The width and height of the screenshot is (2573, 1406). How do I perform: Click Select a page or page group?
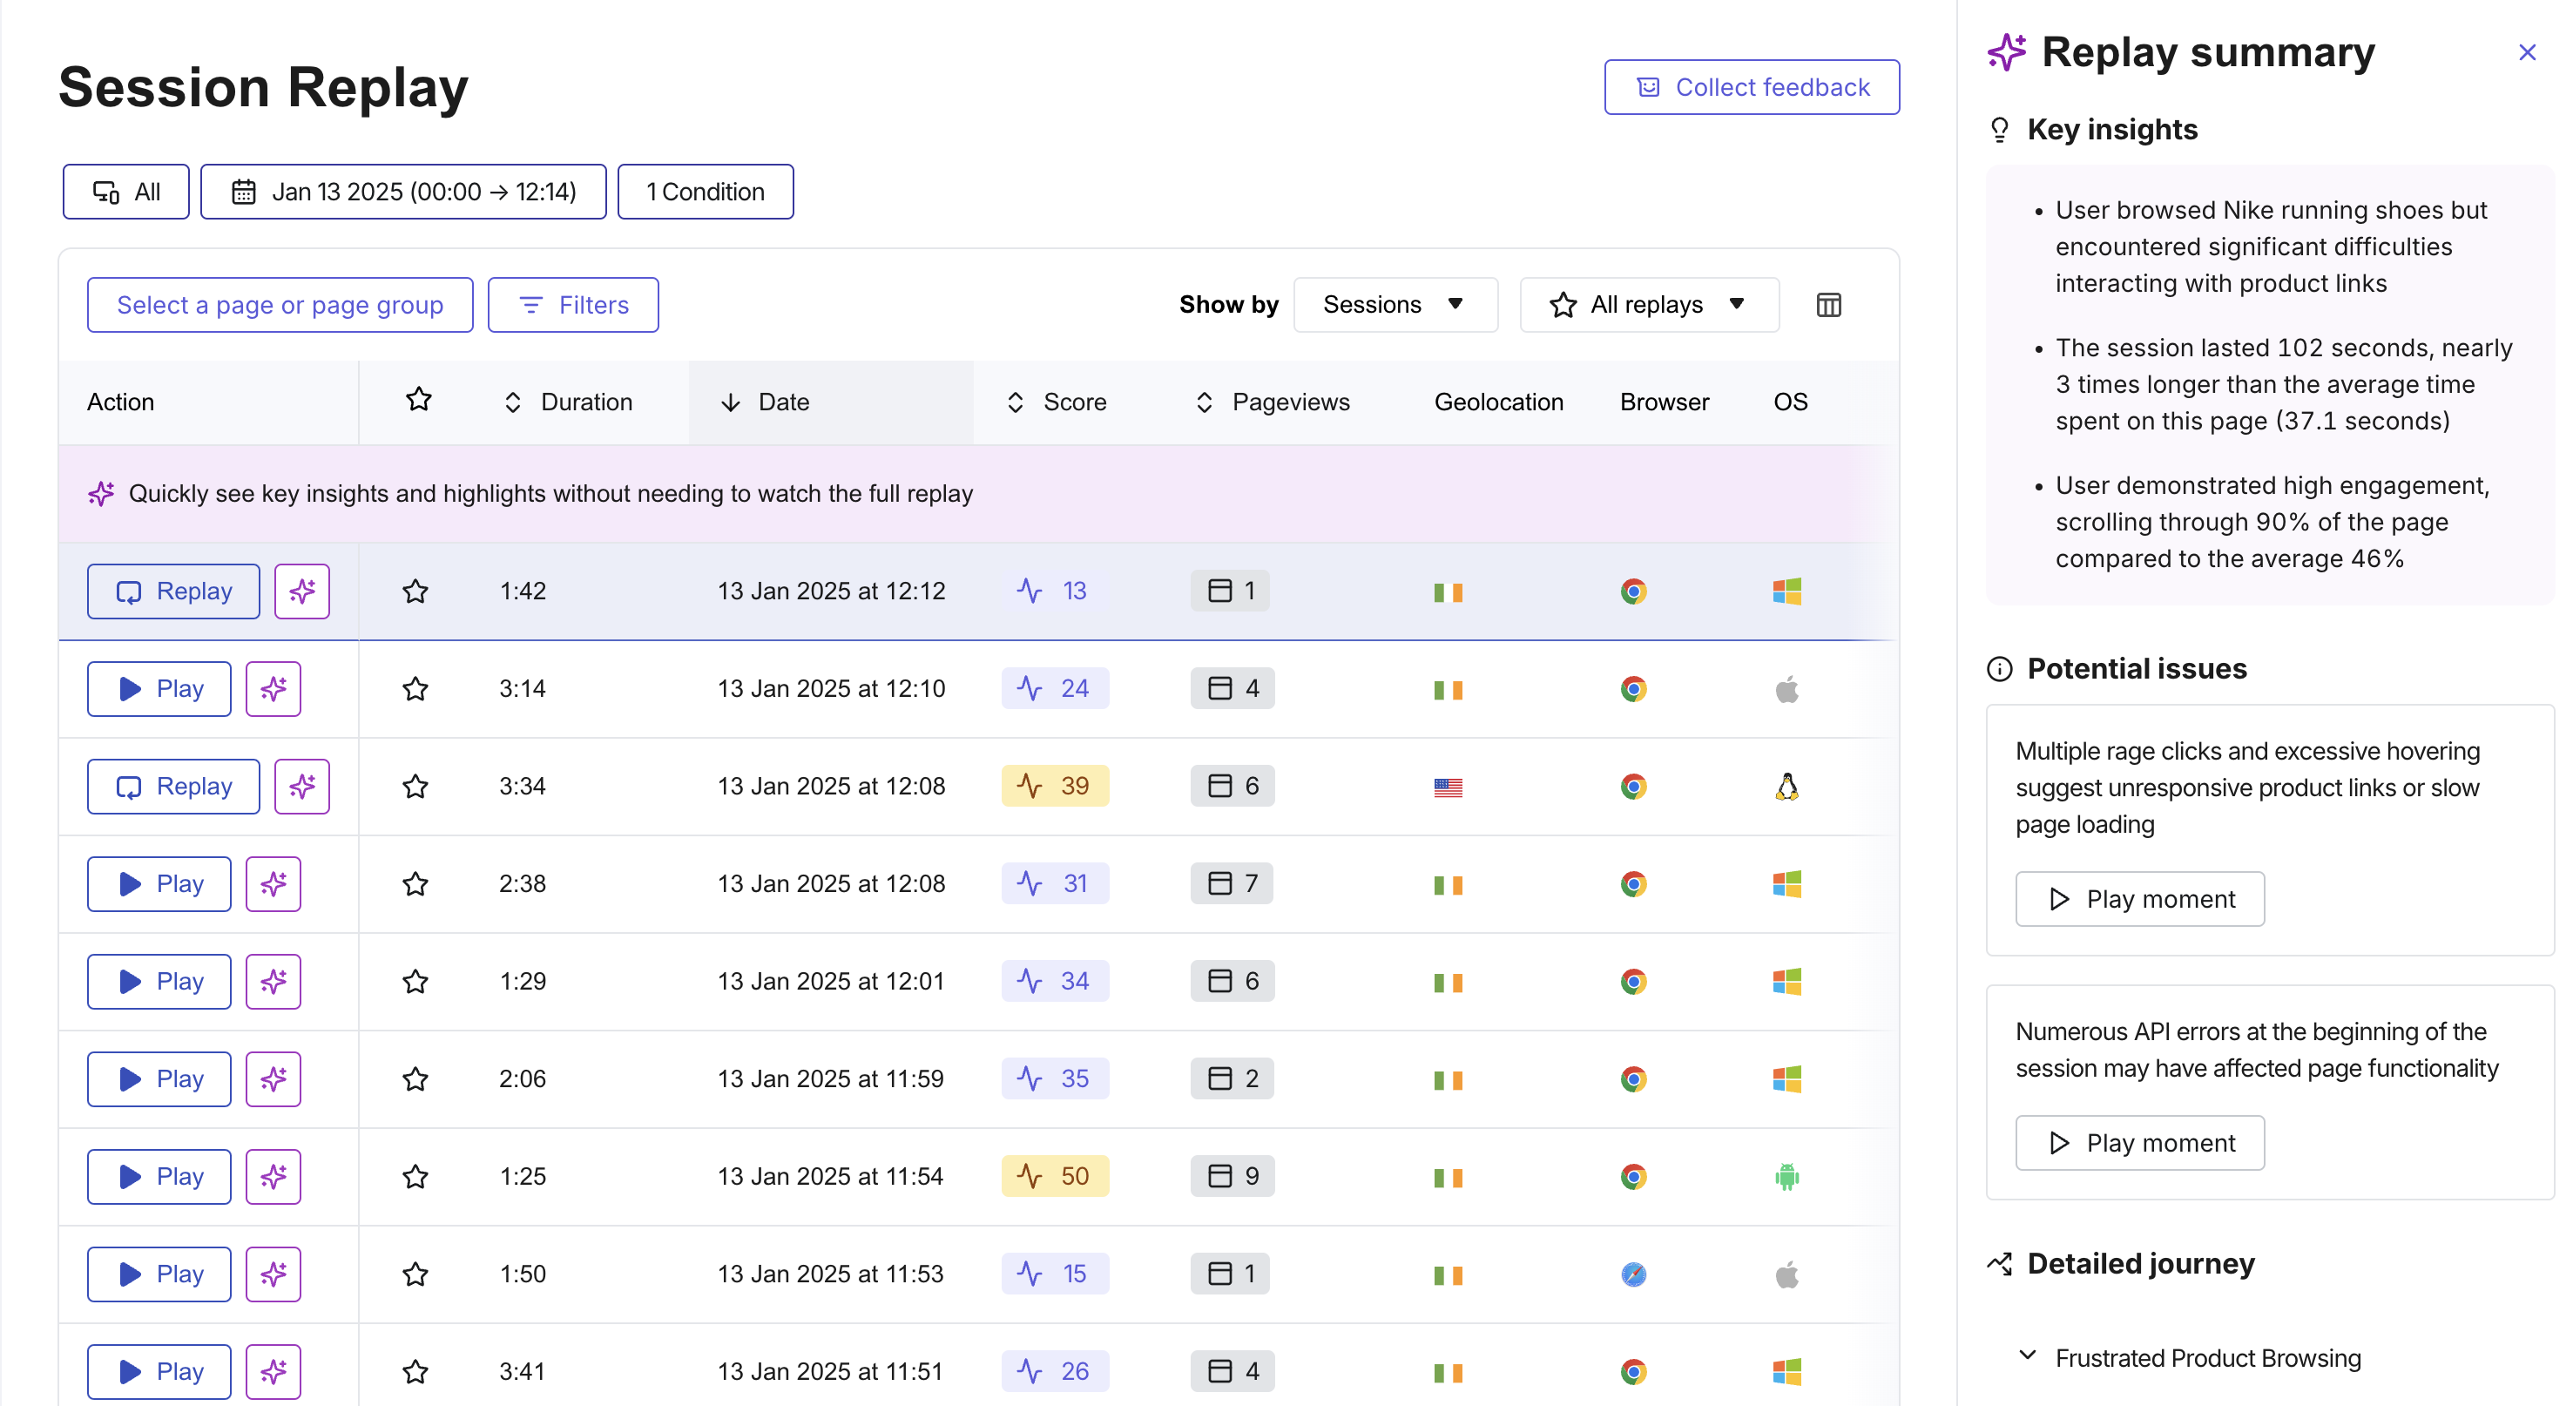(280, 305)
